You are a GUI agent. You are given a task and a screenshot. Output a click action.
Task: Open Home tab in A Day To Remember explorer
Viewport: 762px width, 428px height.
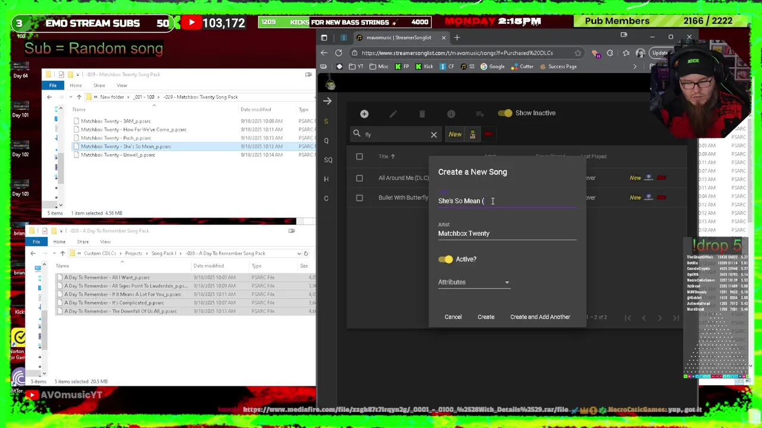pyautogui.click(x=59, y=242)
